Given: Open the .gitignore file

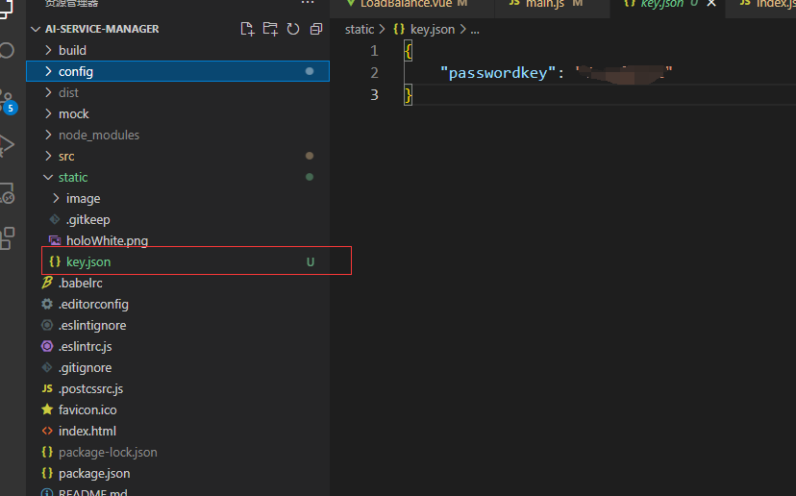Looking at the screenshot, I should click(178, 367).
